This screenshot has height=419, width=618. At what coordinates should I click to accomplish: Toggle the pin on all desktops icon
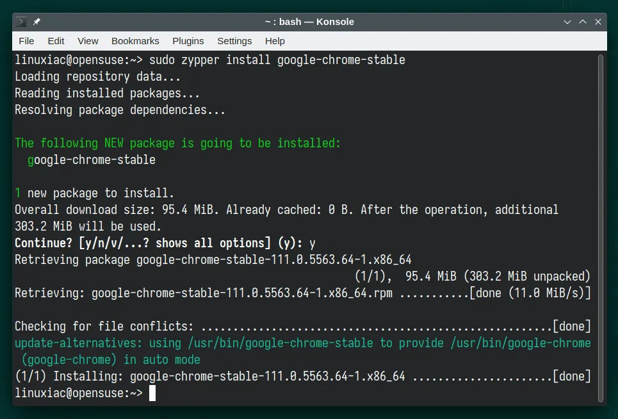pyautogui.click(x=37, y=22)
